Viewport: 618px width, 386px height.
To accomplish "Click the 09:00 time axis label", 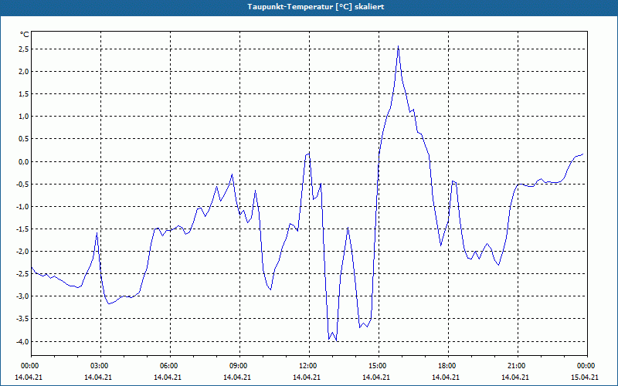I will pos(239,366).
